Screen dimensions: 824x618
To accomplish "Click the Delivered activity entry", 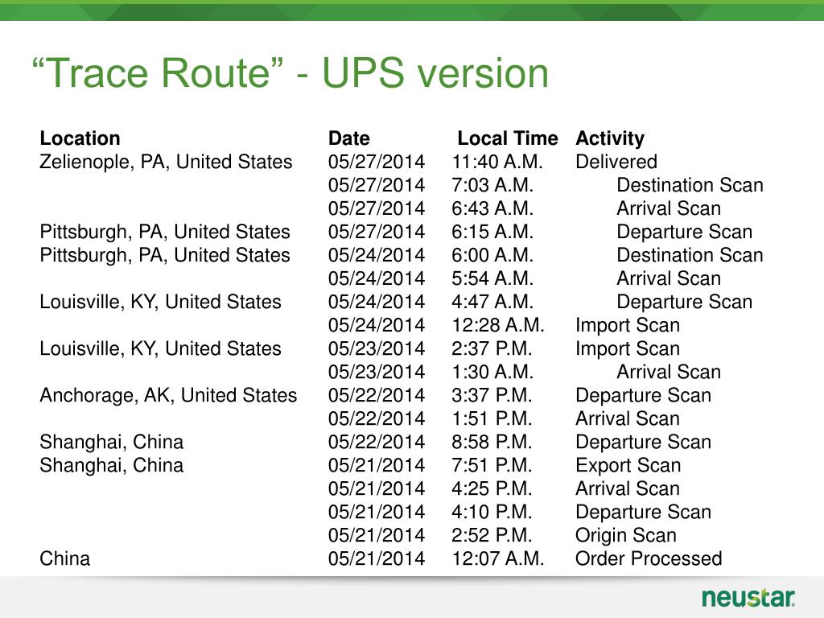I will pyautogui.click(x=616, y=161).
